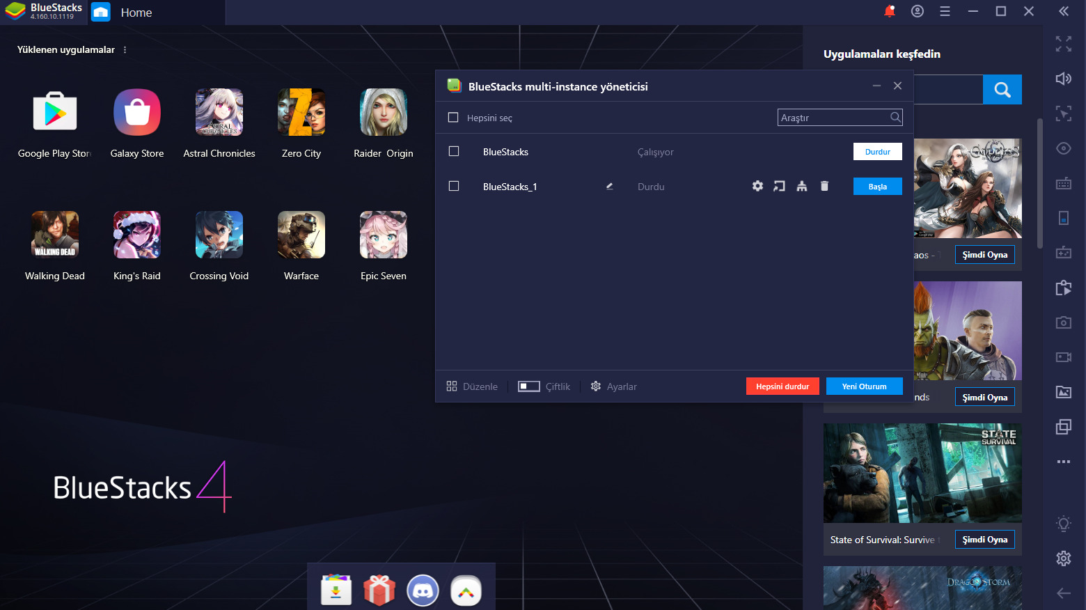Launch Galaxy Store app
This screenshot has width=1086, height=610.
137,112
